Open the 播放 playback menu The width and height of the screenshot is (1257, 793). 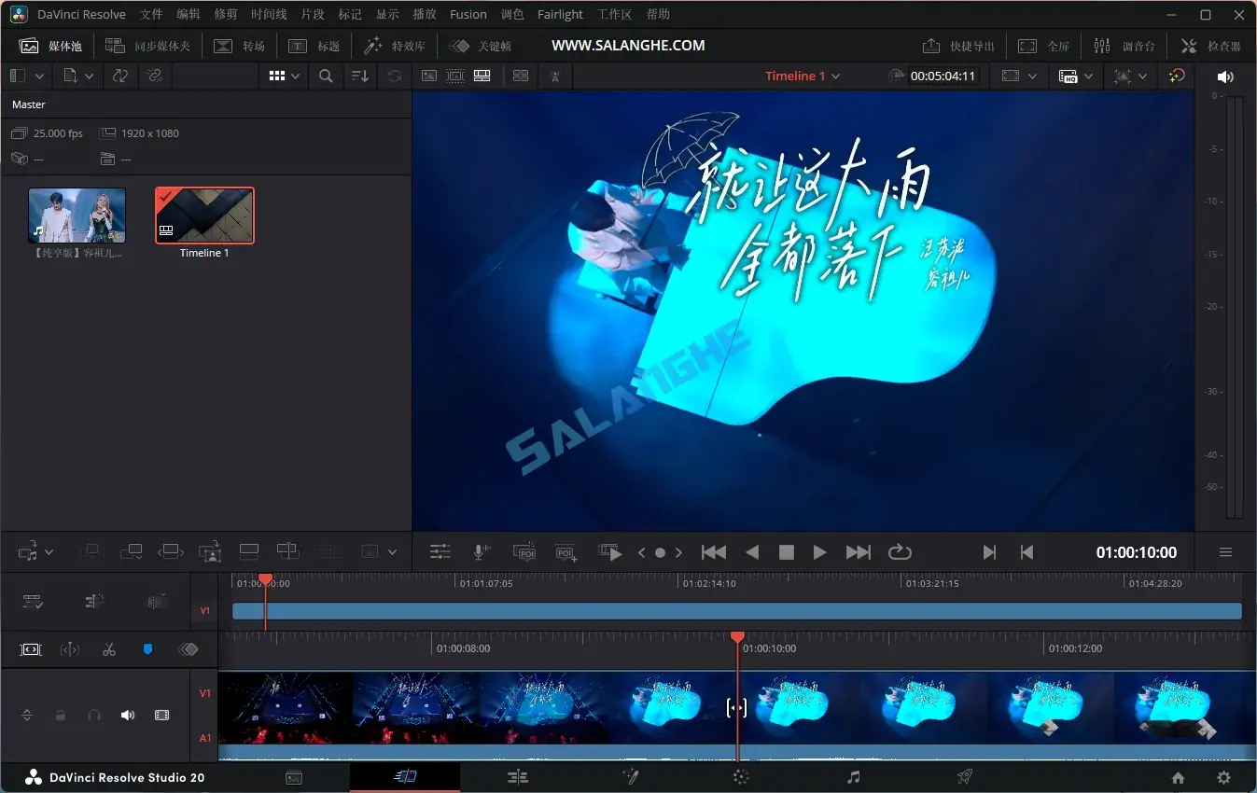(x=424, y=14)
